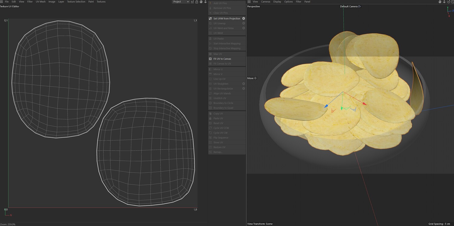
Task: Click the Start Interactive Mapping play icon
Action: (x=210, y=44)
